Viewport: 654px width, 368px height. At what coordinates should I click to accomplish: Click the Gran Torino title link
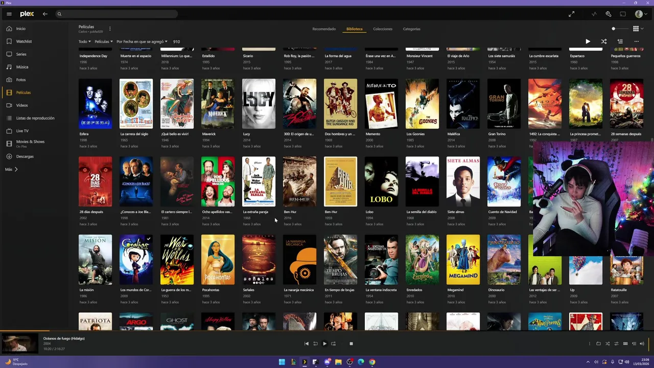pyautogui.click(x=497, y=134)
